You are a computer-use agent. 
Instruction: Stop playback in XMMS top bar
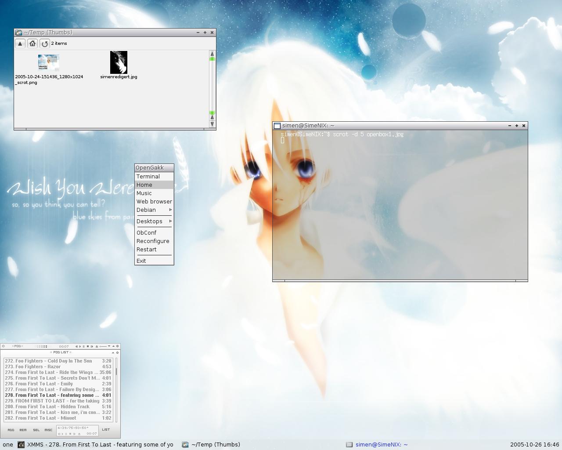[x=88, y=346]
